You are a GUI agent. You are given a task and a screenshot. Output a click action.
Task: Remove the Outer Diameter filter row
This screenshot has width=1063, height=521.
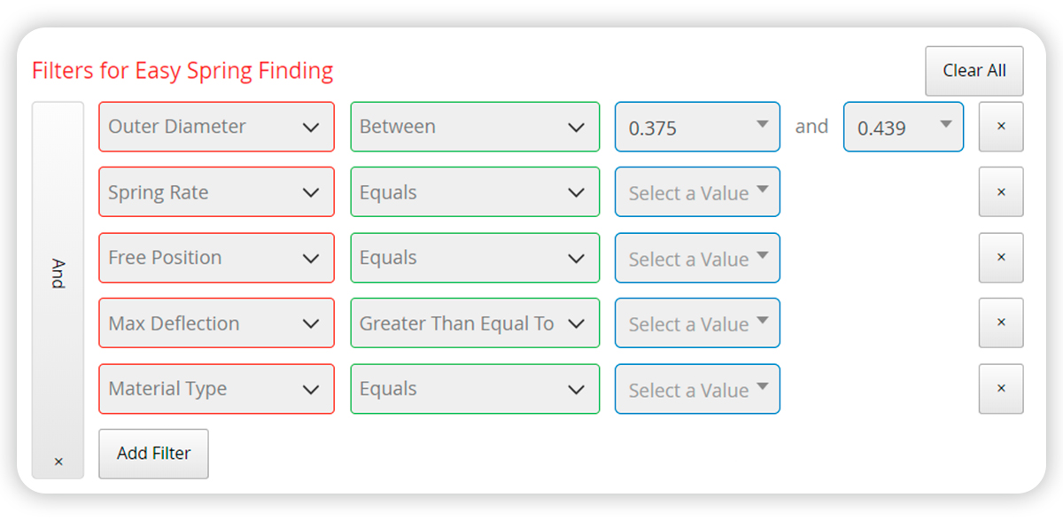pos(1001,127)
